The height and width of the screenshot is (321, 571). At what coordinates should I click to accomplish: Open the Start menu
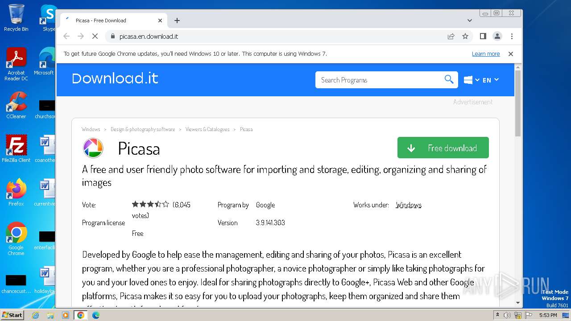12,315
